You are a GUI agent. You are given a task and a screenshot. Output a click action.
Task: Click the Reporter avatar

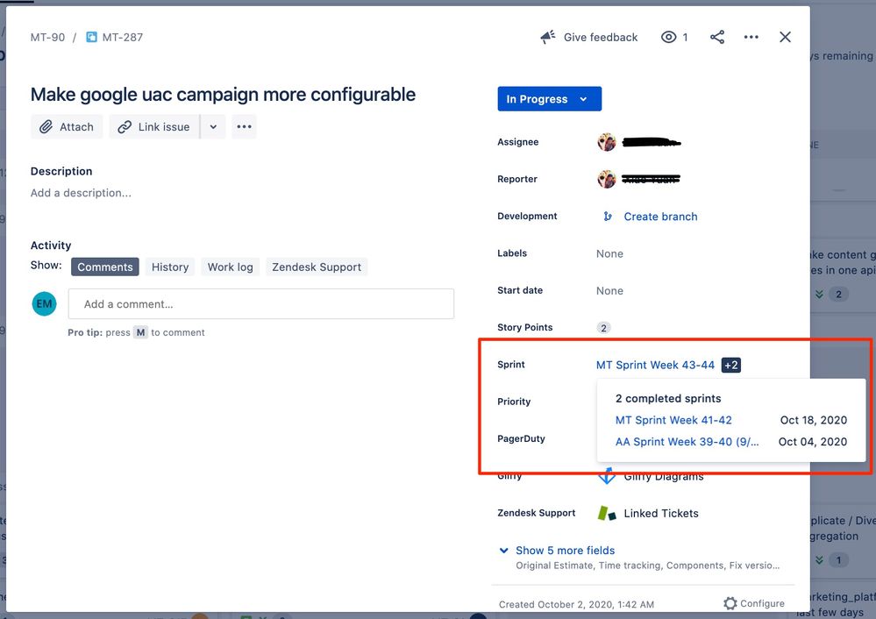click(607, 179)
